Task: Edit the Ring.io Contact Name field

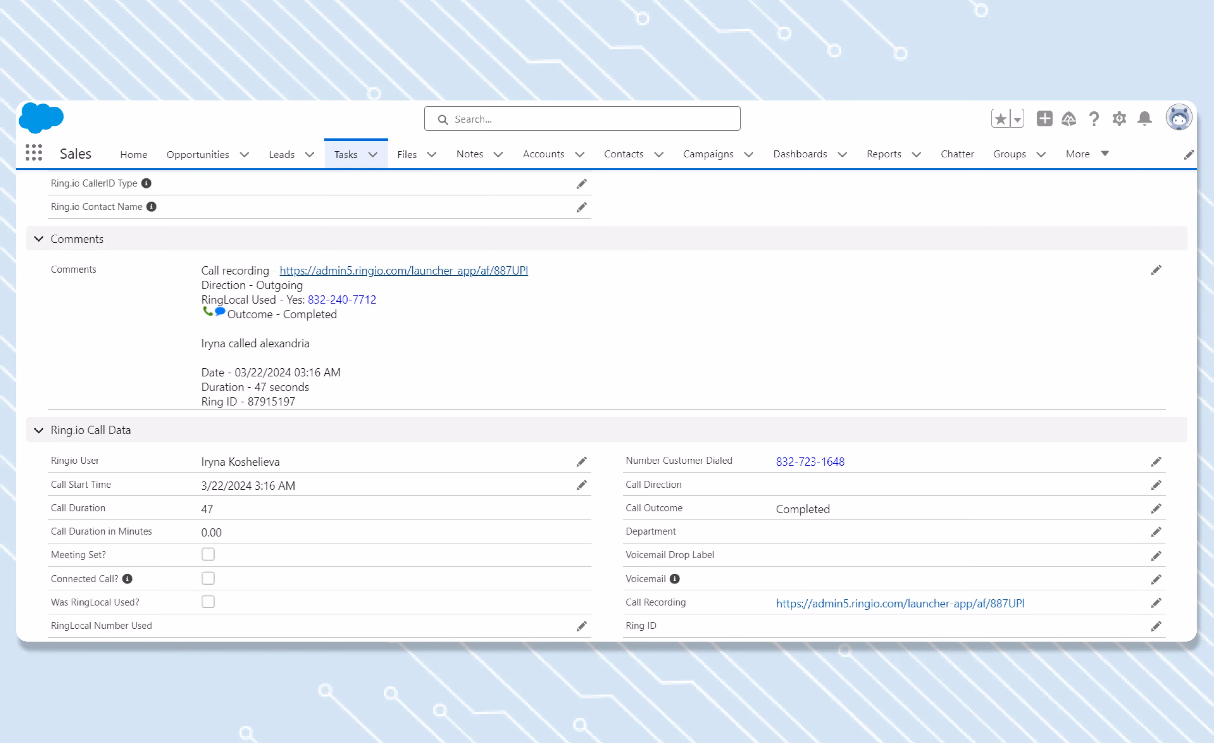Action: (581, 207)
